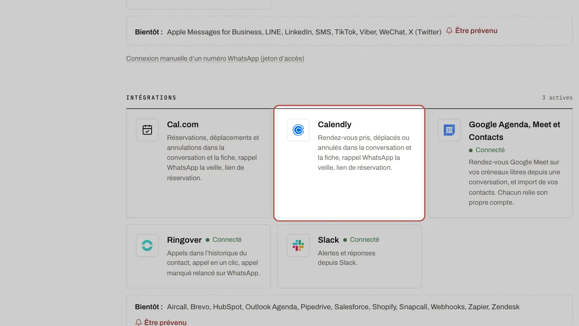
Task: Click the INTÉGRATIONS section heading
Action: pyautogui.click(x=151, y=98)
